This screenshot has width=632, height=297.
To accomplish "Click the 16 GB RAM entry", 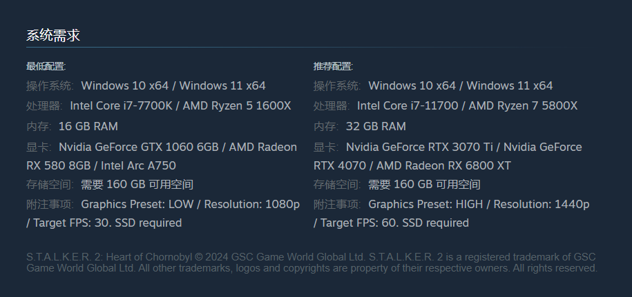I will tap(88, 126).
